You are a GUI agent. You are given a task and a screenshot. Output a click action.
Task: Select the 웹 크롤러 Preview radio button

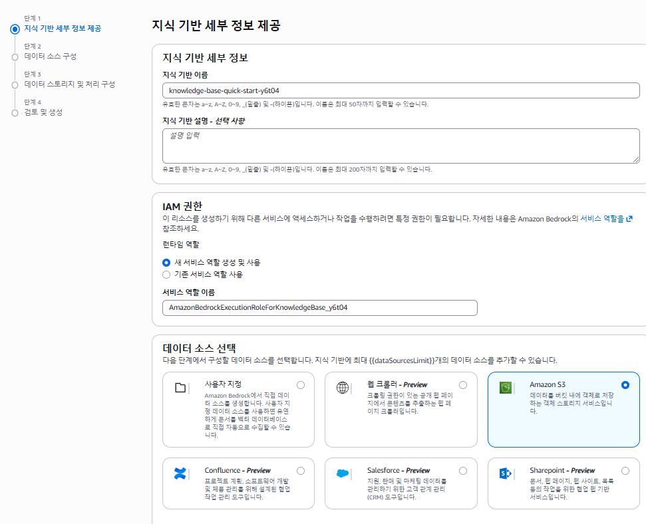pos(463,385)
